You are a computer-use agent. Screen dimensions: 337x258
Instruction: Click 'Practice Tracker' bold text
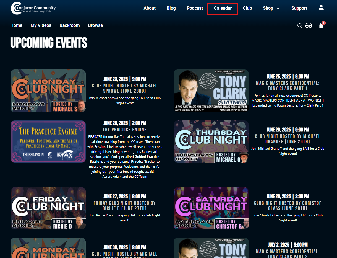[x=143, y=162]
